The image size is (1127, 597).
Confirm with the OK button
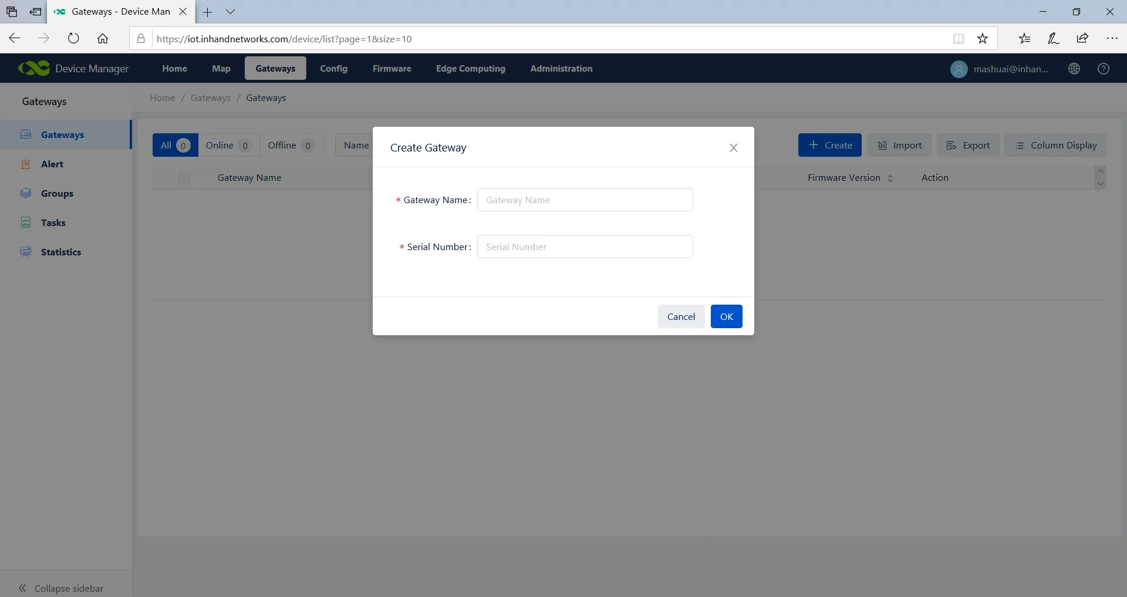pos(726,316)
